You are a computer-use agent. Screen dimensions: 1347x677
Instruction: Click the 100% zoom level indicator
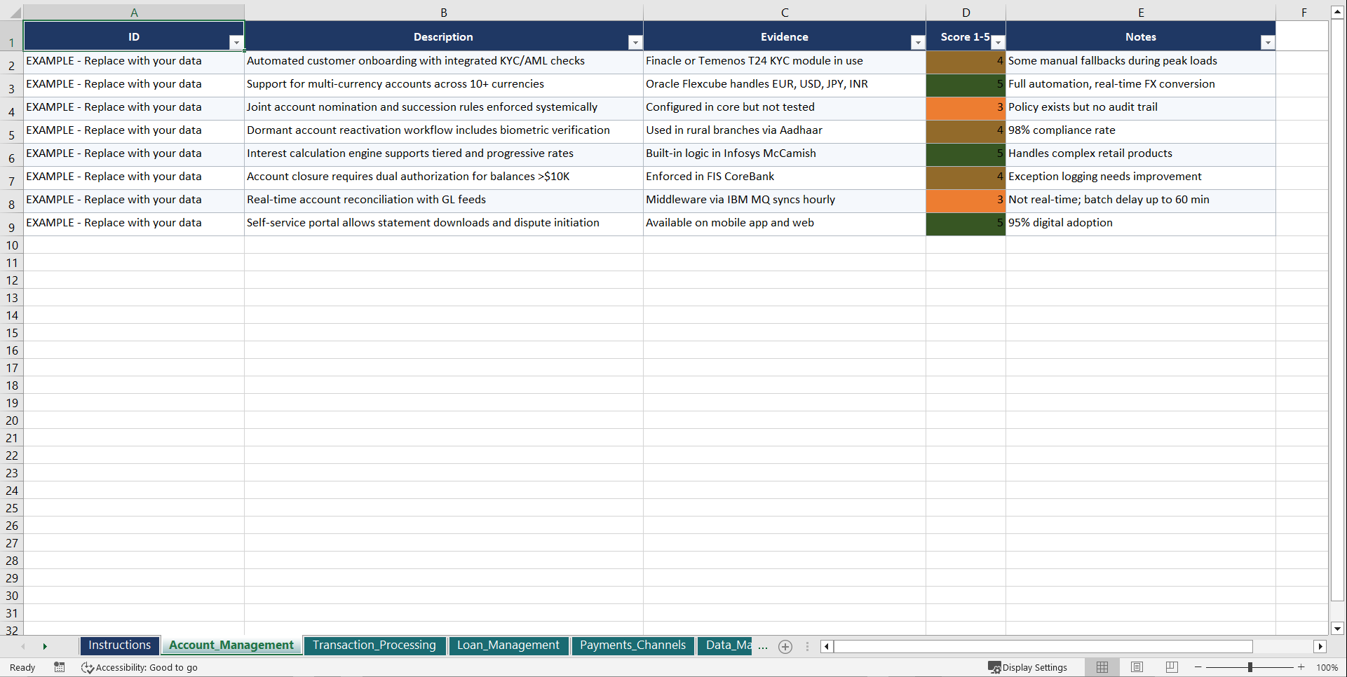(x=1327, y=667)
